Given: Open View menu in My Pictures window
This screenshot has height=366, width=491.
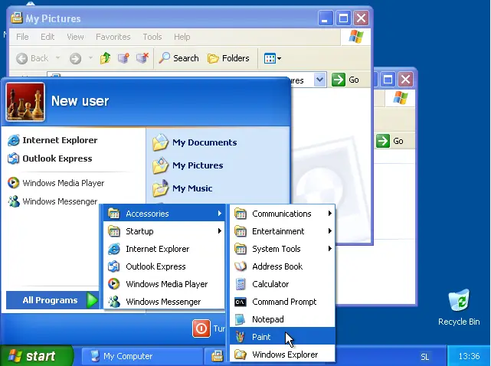Looking at the screenshot, I should 75,37.
